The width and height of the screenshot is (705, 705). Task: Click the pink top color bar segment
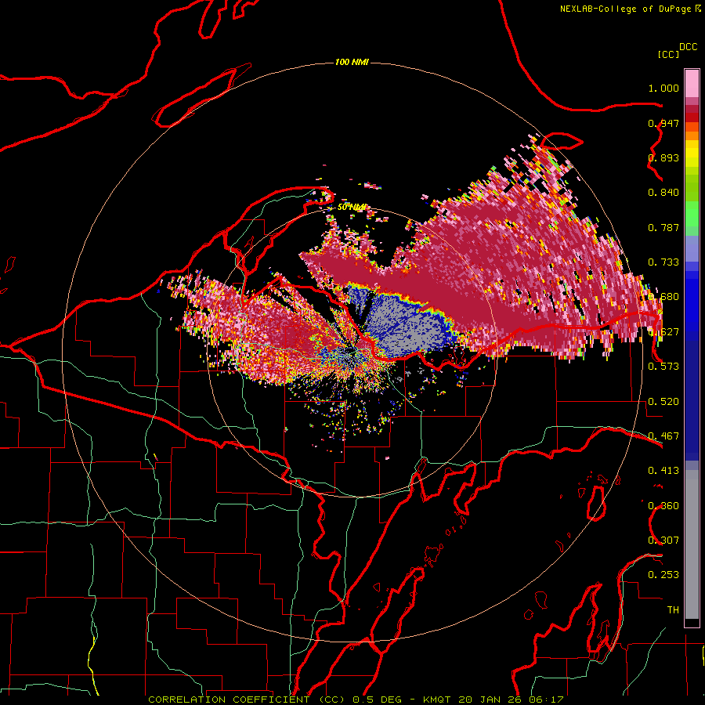692,84
